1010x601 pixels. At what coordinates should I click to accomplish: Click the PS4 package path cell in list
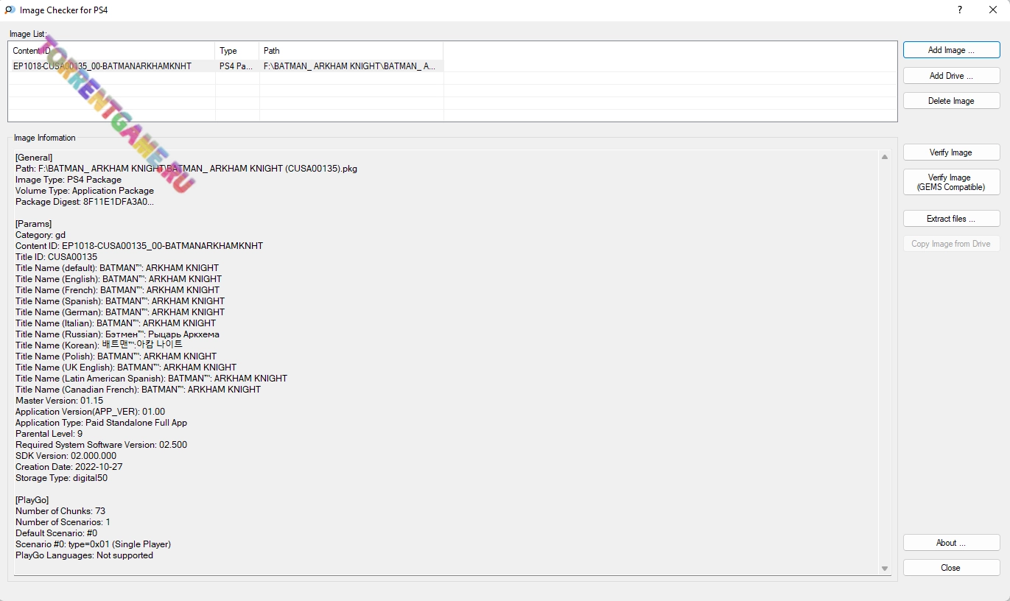pos(349,66)
